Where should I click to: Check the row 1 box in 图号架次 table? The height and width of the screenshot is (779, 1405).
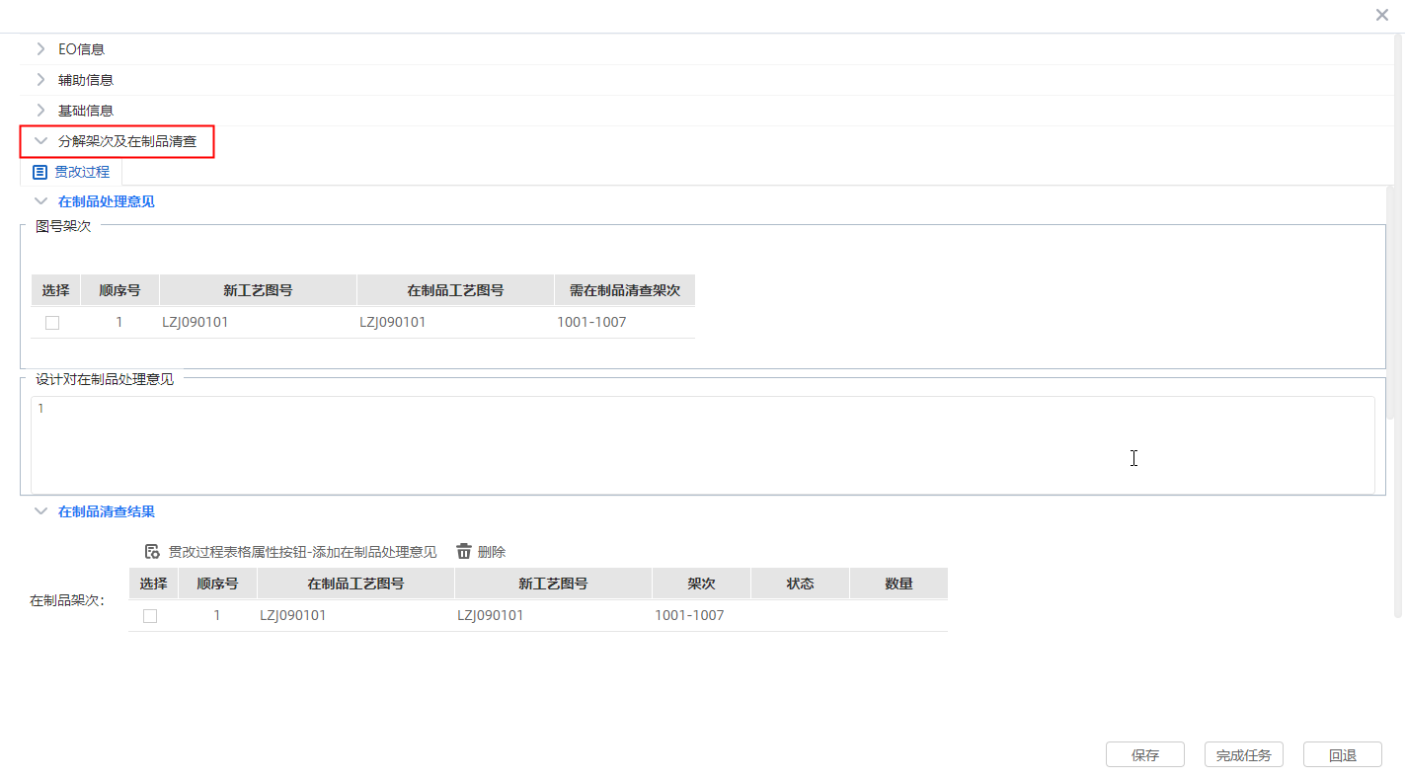pyautogui.click(x=52, y=323)
